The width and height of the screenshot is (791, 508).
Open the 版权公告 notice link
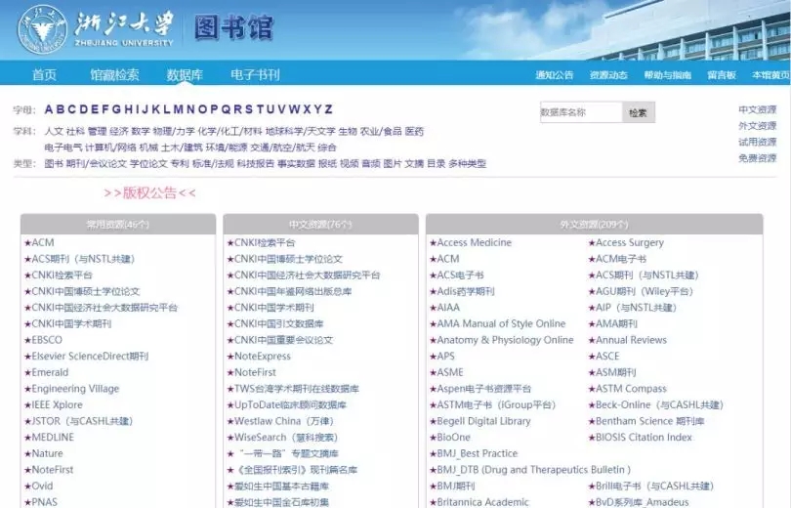click(149, 192)
